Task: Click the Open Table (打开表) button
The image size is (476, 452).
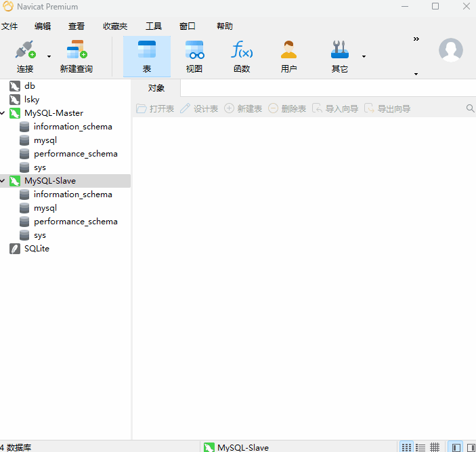Action: (x=155, y=108)
